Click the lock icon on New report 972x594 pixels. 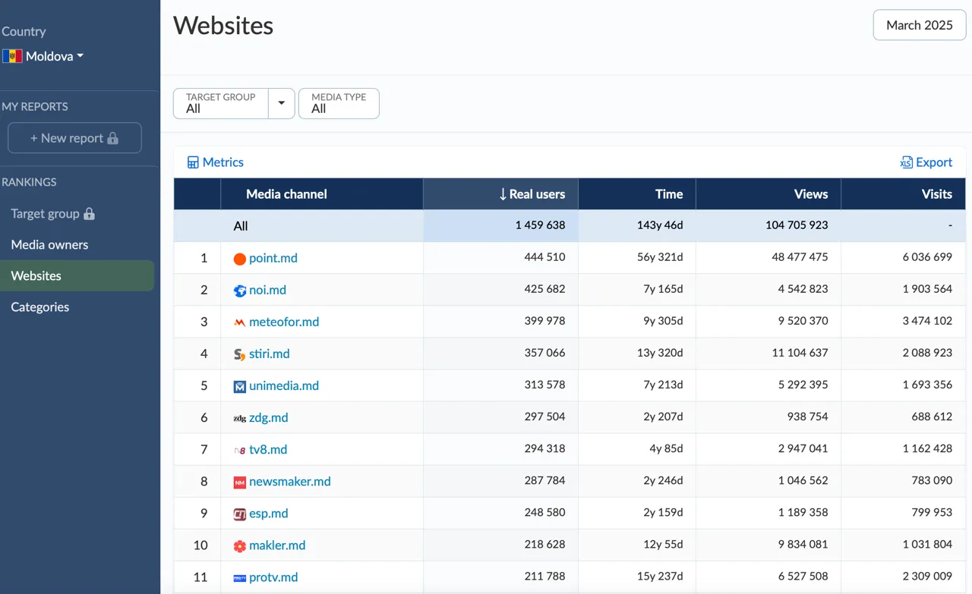point(113,138)
